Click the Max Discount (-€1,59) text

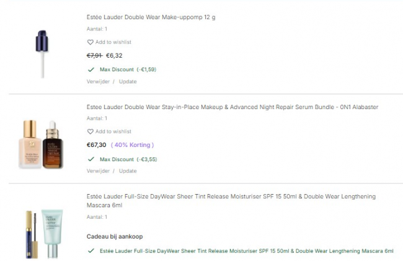tap(128, 69)
